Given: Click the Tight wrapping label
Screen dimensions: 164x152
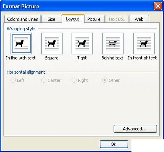Looking at the screenshot, I should (x=82, y=58).
